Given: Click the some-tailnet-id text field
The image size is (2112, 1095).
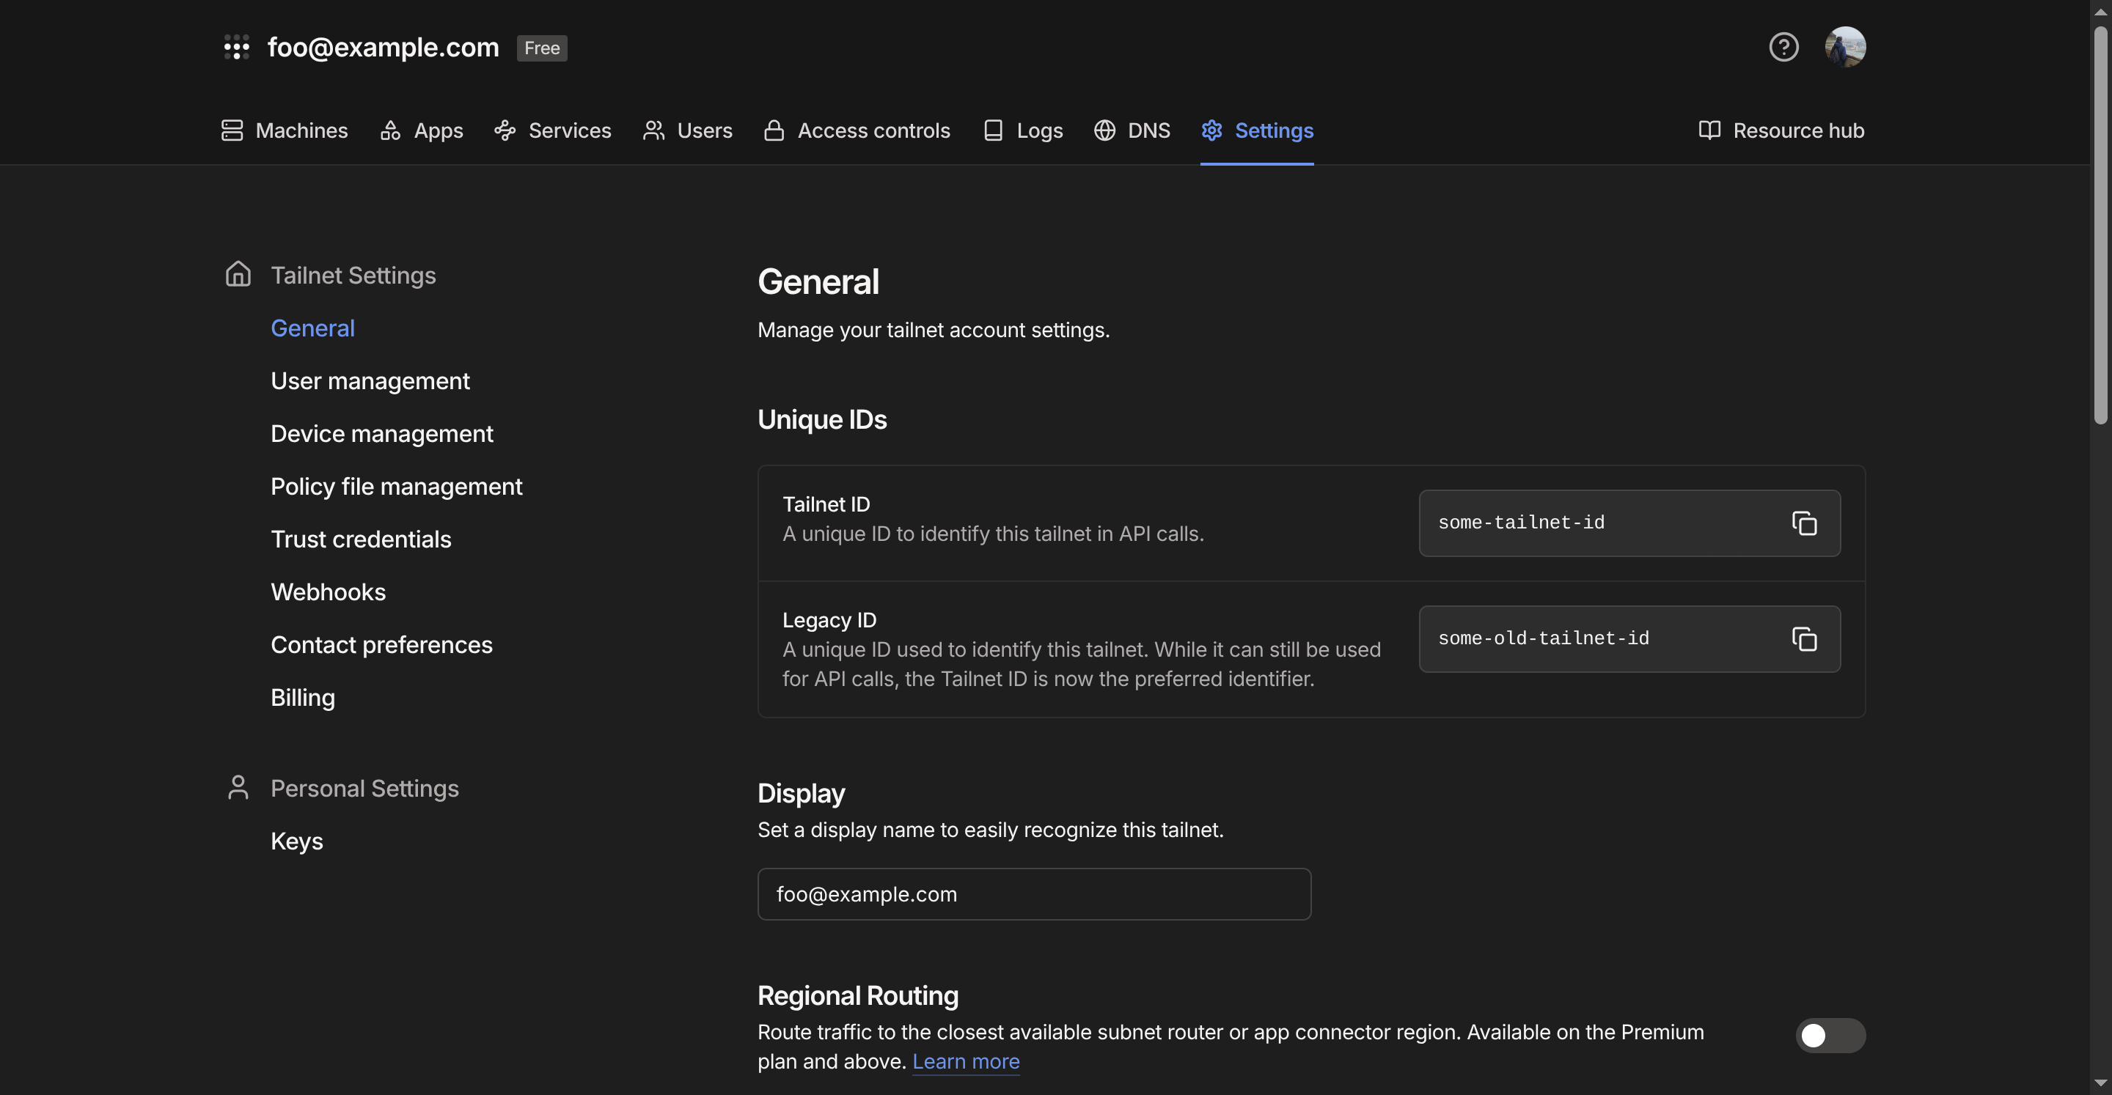Looking at the screenshot, I should 1629,523.
